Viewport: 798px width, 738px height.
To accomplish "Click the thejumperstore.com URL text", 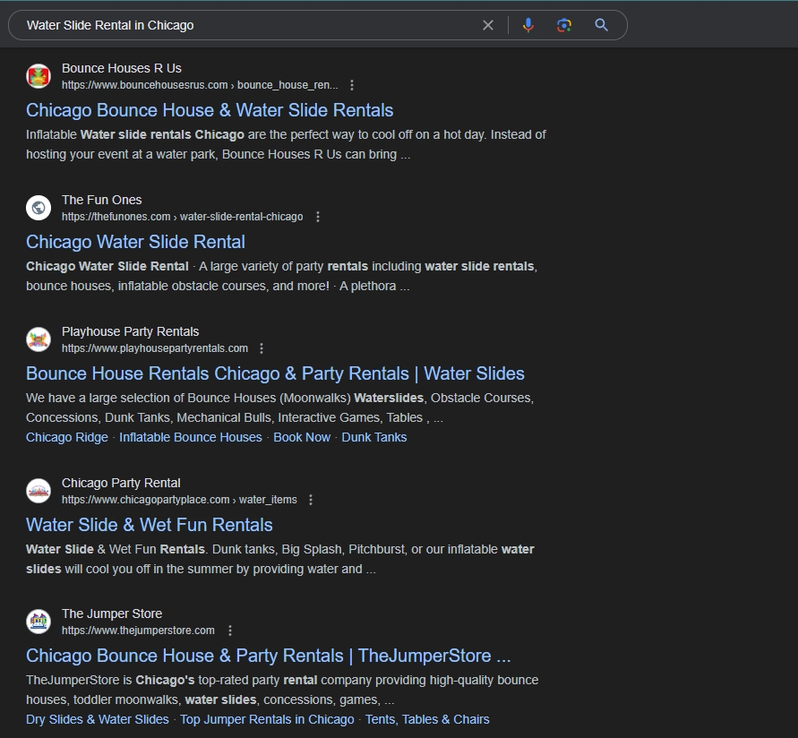I will [138, 631].
